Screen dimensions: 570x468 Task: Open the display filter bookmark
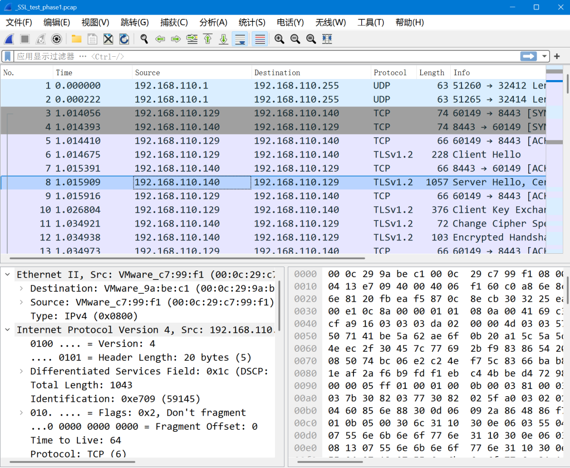(8, 56)
